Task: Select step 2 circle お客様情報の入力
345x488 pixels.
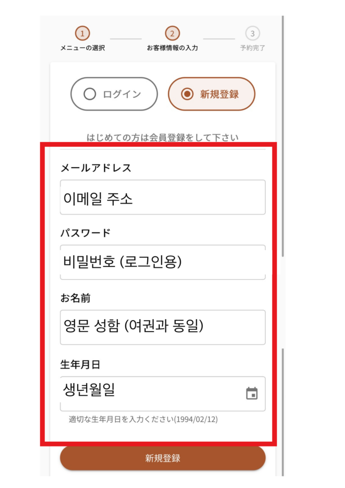Action: [x=172, y=33]
